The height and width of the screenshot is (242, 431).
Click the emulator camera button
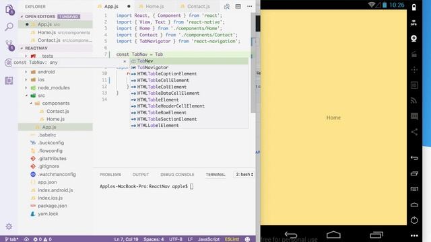pos(413,38)
